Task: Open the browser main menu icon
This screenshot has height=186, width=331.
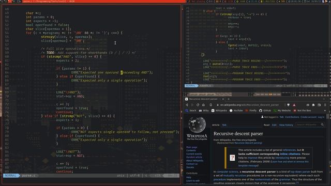Action: (325, 105)
